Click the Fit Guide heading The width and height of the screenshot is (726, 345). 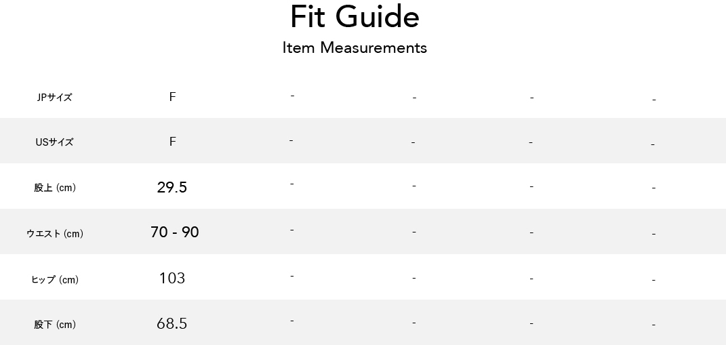click(355, 17)
